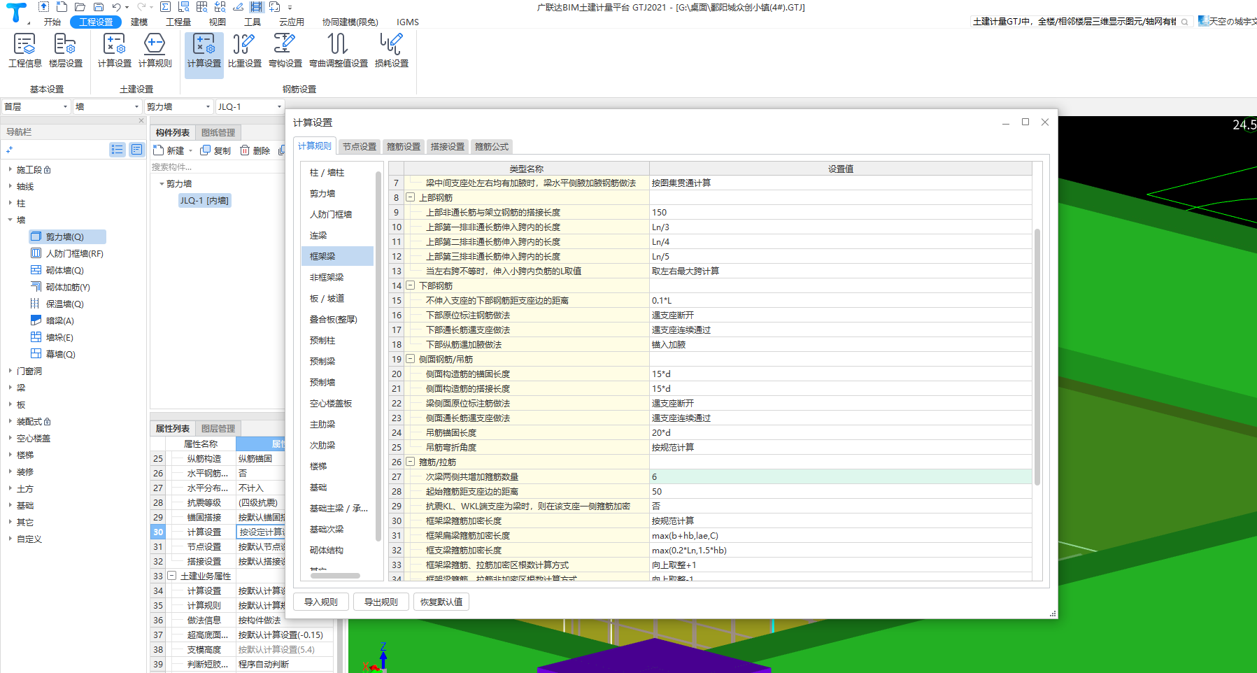Open 楼层设置 floor settings
The width and height of the screenshot is (1257, 673).
point(66,50)
